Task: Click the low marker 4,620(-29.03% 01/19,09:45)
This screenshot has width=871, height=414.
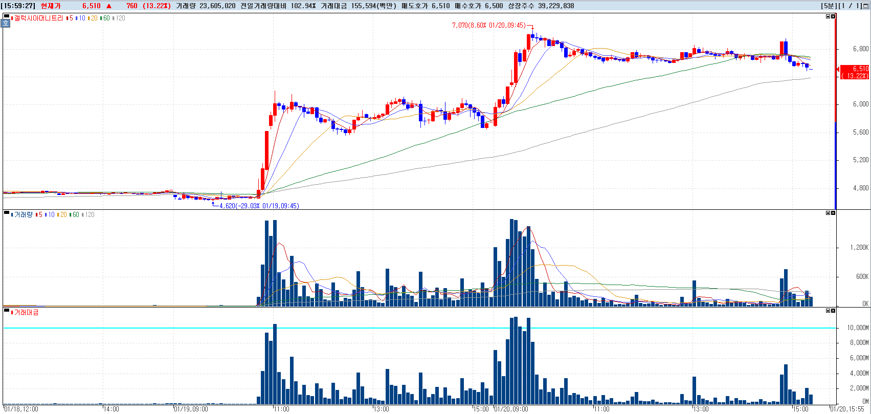Action: [259, 206]
